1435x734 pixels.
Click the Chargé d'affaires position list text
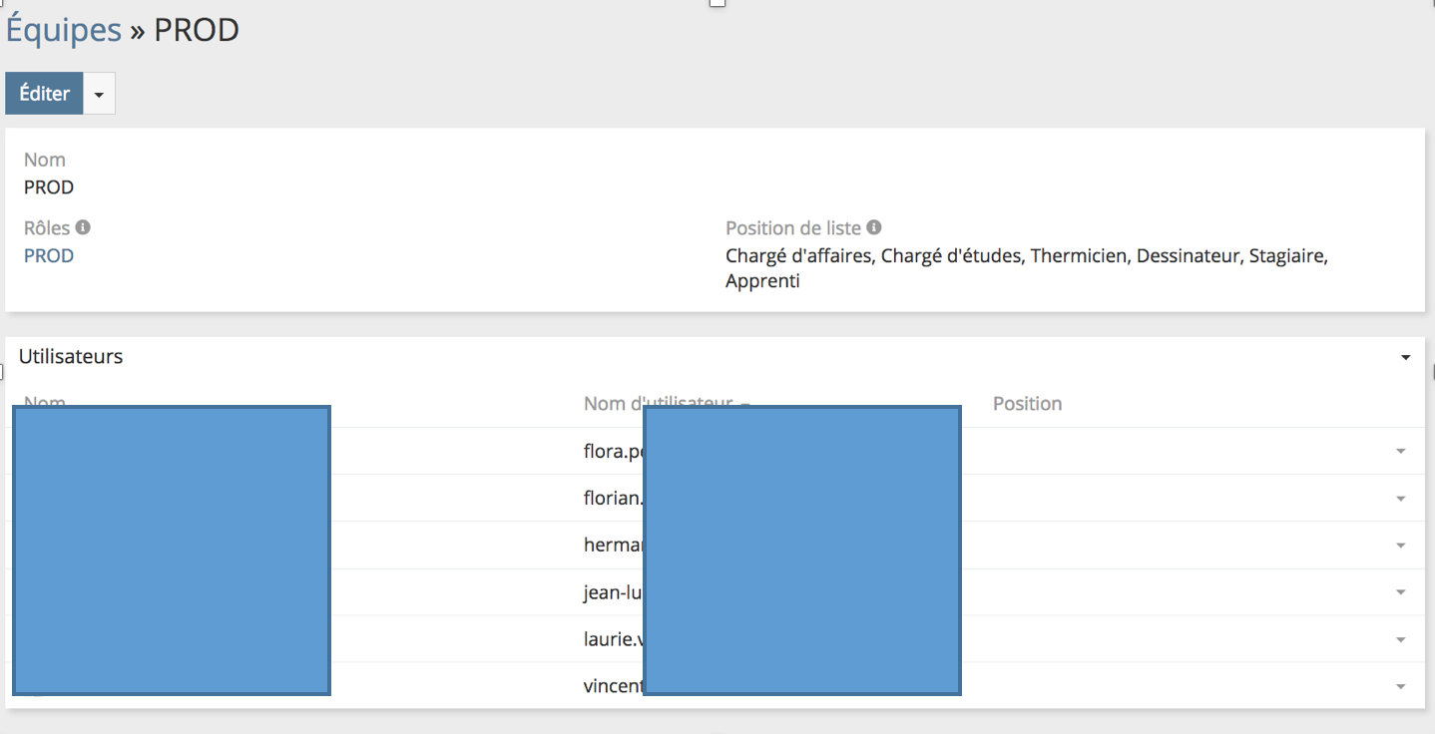pos(799,256)
